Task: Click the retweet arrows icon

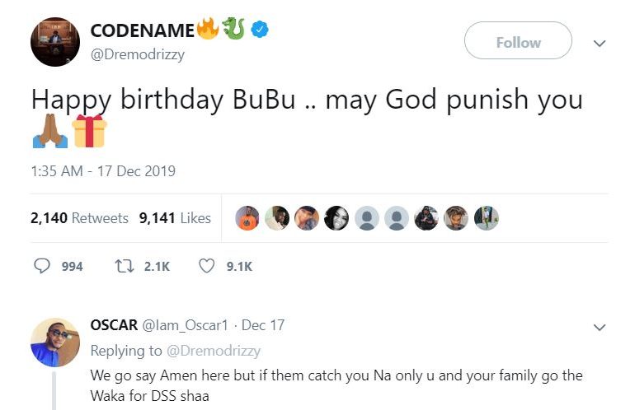Action: point(122,266)
